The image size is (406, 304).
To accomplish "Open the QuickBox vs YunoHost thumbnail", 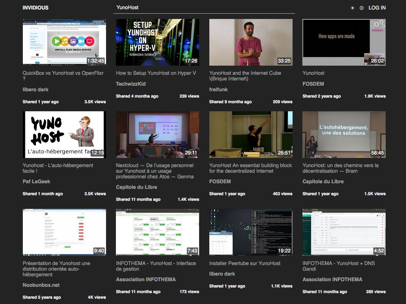I will coord(64,42).
